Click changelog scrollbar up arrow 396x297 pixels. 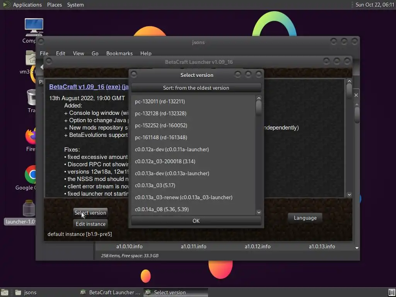pos(349,81)
